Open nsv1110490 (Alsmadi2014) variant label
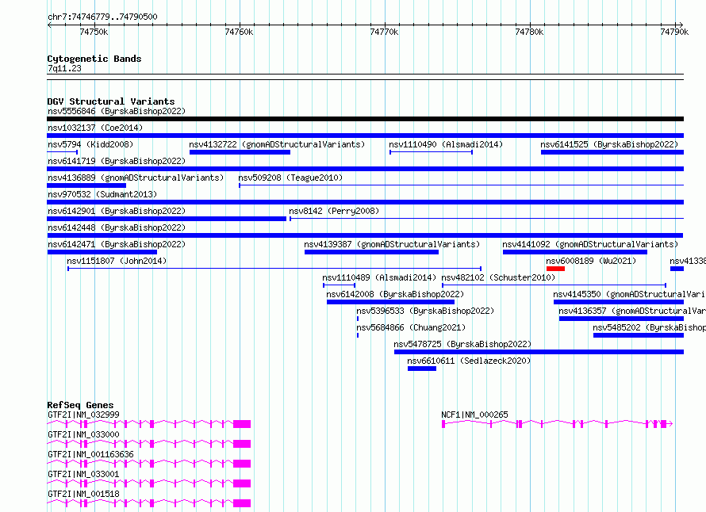706x512 pixels. pos(446,144)
